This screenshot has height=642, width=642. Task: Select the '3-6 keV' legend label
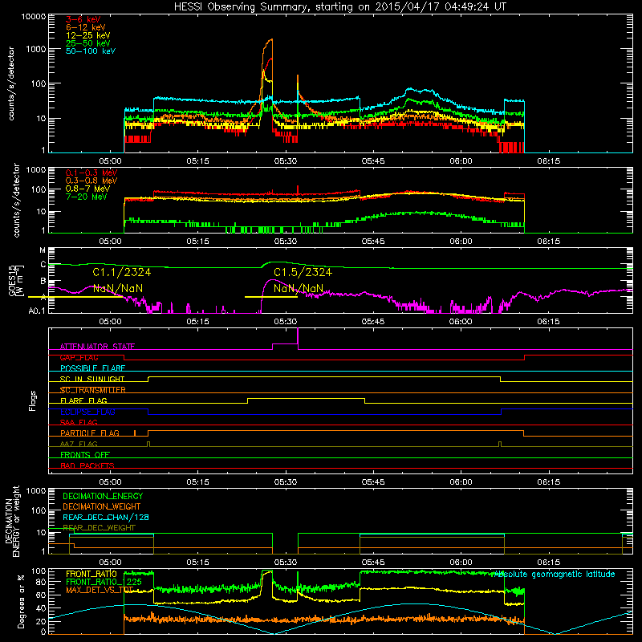tap(83, 19)
